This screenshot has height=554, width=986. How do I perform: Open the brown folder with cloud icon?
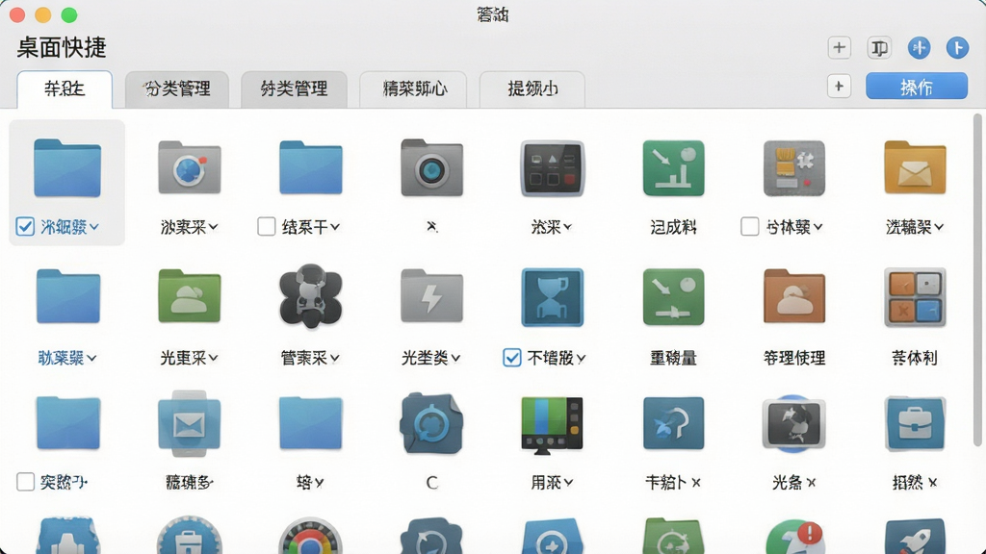793,296
